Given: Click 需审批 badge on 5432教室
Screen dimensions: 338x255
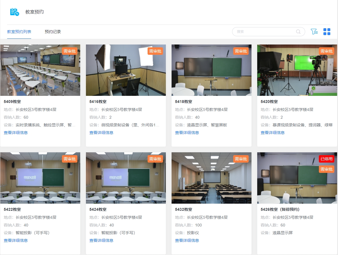Looking at the screenshot, I should pyautogui.click(x=241, y=159).
